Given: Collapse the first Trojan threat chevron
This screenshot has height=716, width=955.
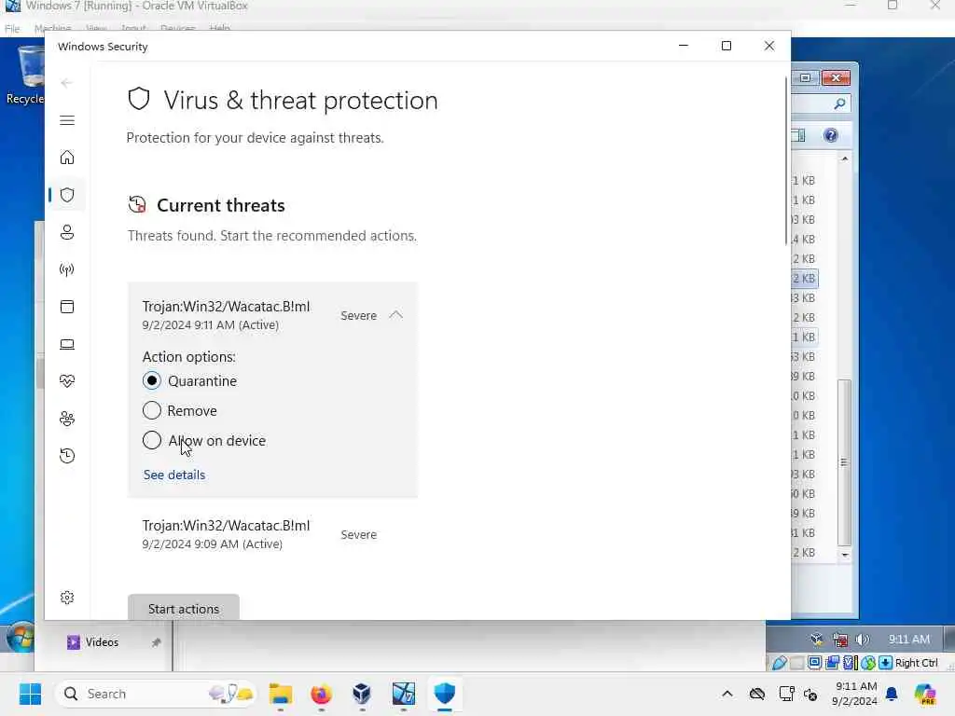Looking at the screenshot, I should 395,315.
